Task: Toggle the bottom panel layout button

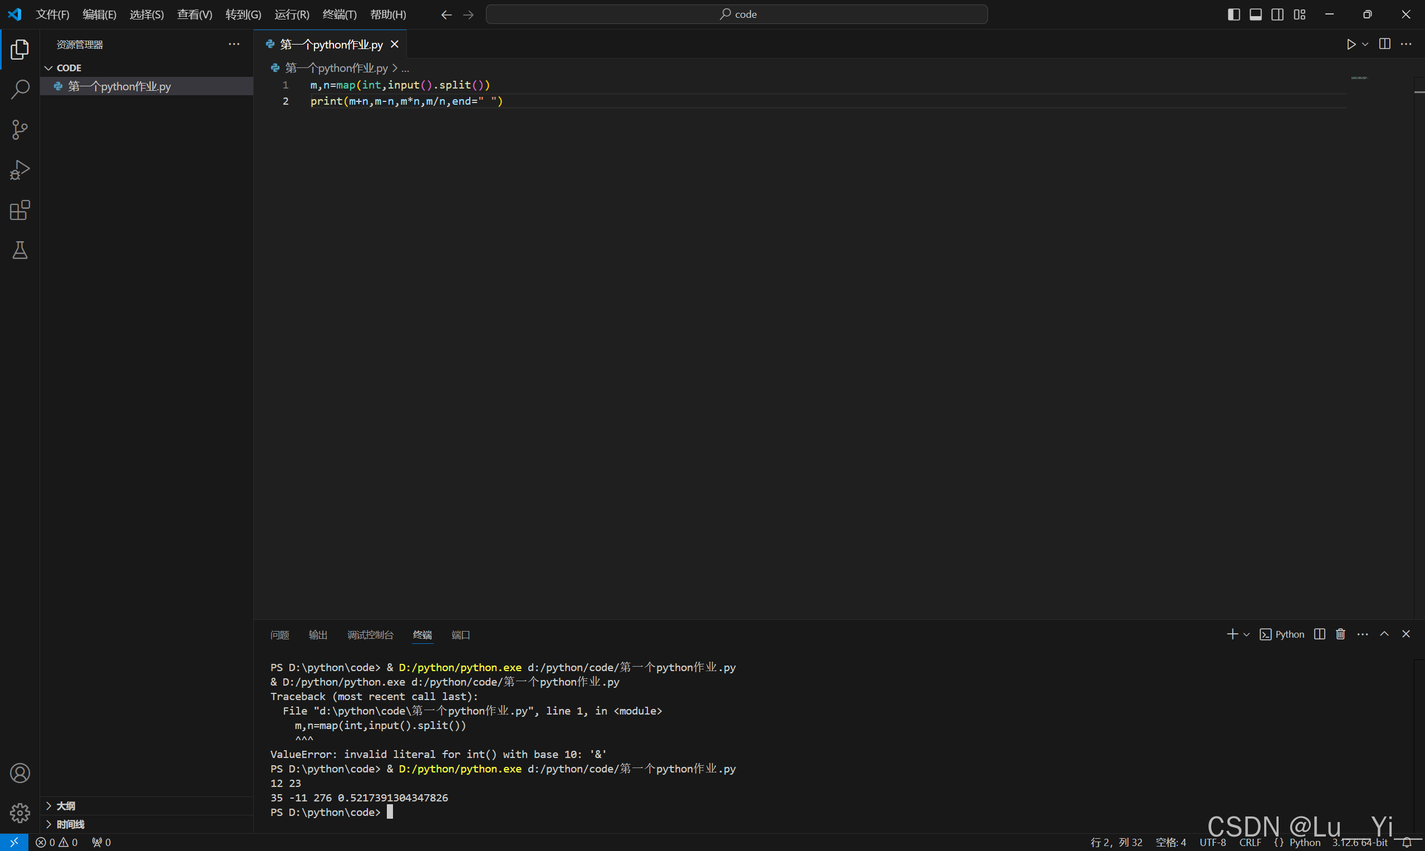Action: pyautogui.click(x=1255, y=14)
